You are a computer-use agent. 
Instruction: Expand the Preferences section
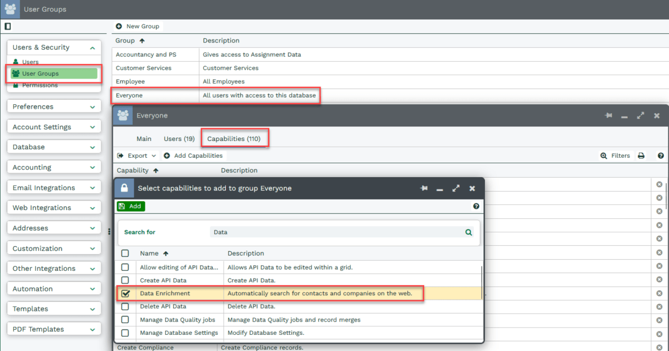coord(54,106)
